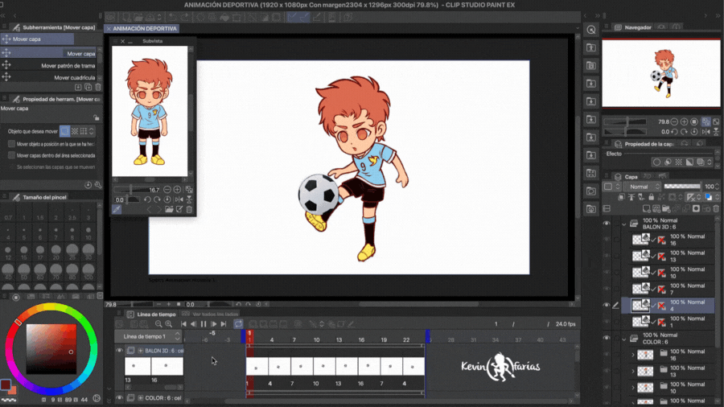Select the 'Mover patrón de trama' sub tool
Viewport: 724px width, 407px height.
pyautogui.click(x=68, y=66)
